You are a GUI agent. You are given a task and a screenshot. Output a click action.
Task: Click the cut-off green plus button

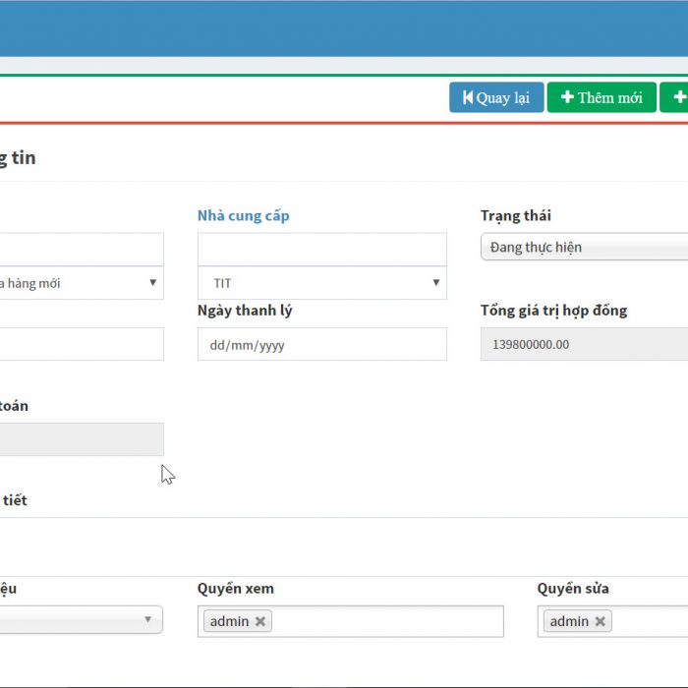point(676,97)
